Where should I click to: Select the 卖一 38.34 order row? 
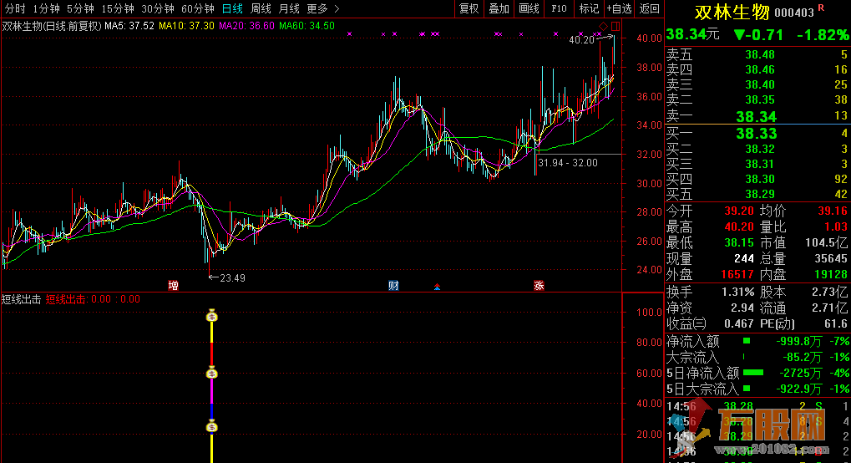click(x=757, y=115)
